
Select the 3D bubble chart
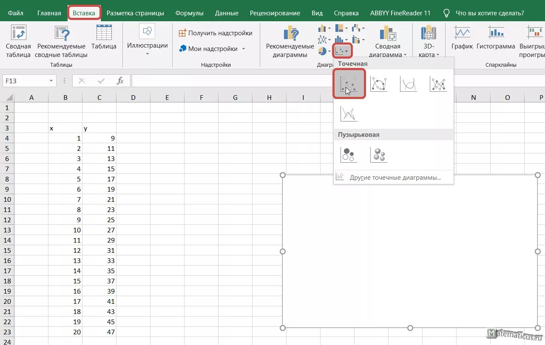(378, 154)
